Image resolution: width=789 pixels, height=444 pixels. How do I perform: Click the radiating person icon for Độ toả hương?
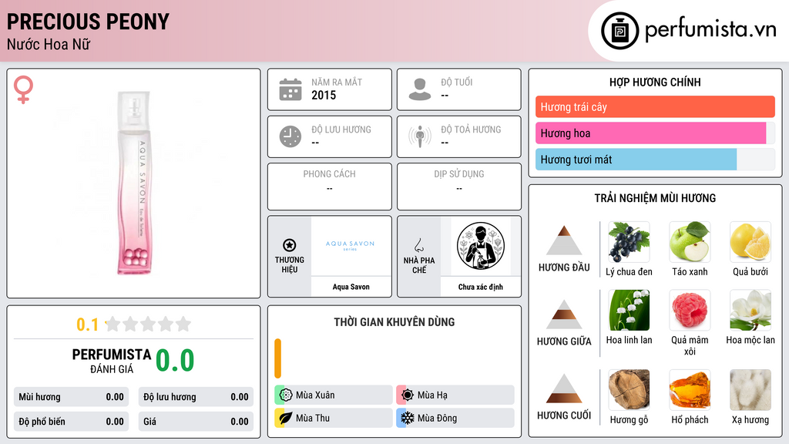click(x=420, y=136)
